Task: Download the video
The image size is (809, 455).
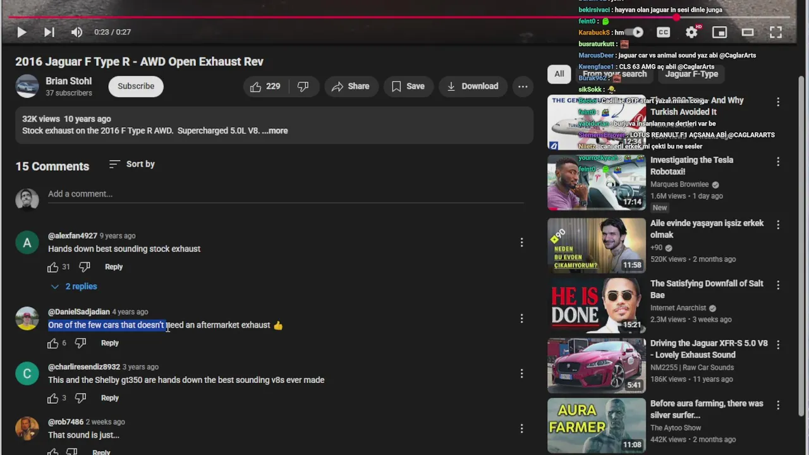Action: (472, 87)
